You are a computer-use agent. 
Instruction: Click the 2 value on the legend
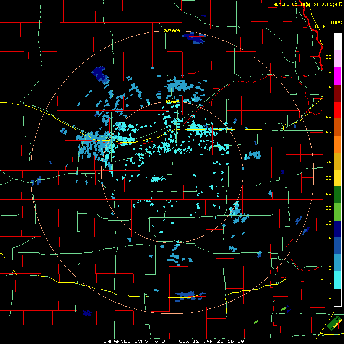[330, 283]
